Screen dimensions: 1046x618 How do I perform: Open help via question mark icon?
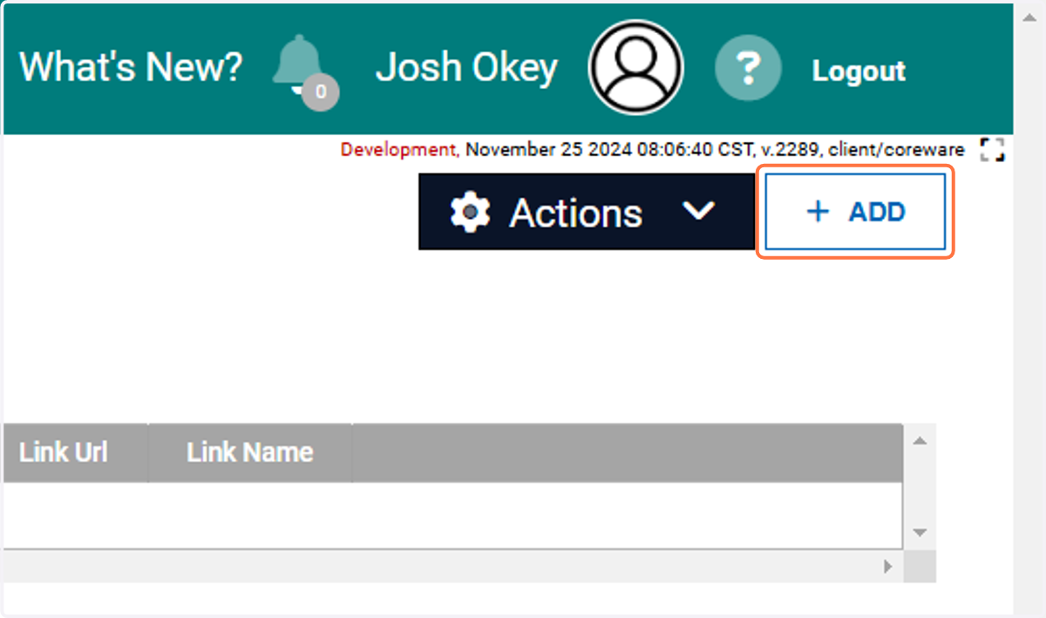click(749, 68)
